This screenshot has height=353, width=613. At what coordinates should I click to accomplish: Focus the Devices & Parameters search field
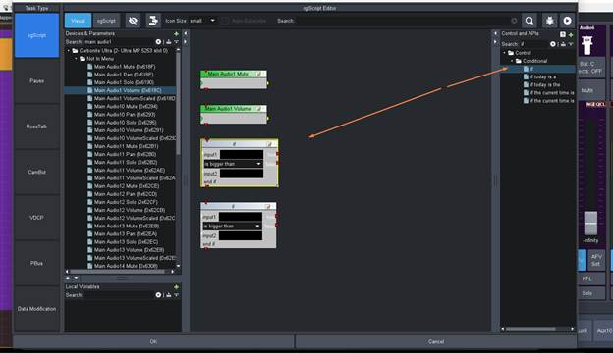(x=119, y=42)
